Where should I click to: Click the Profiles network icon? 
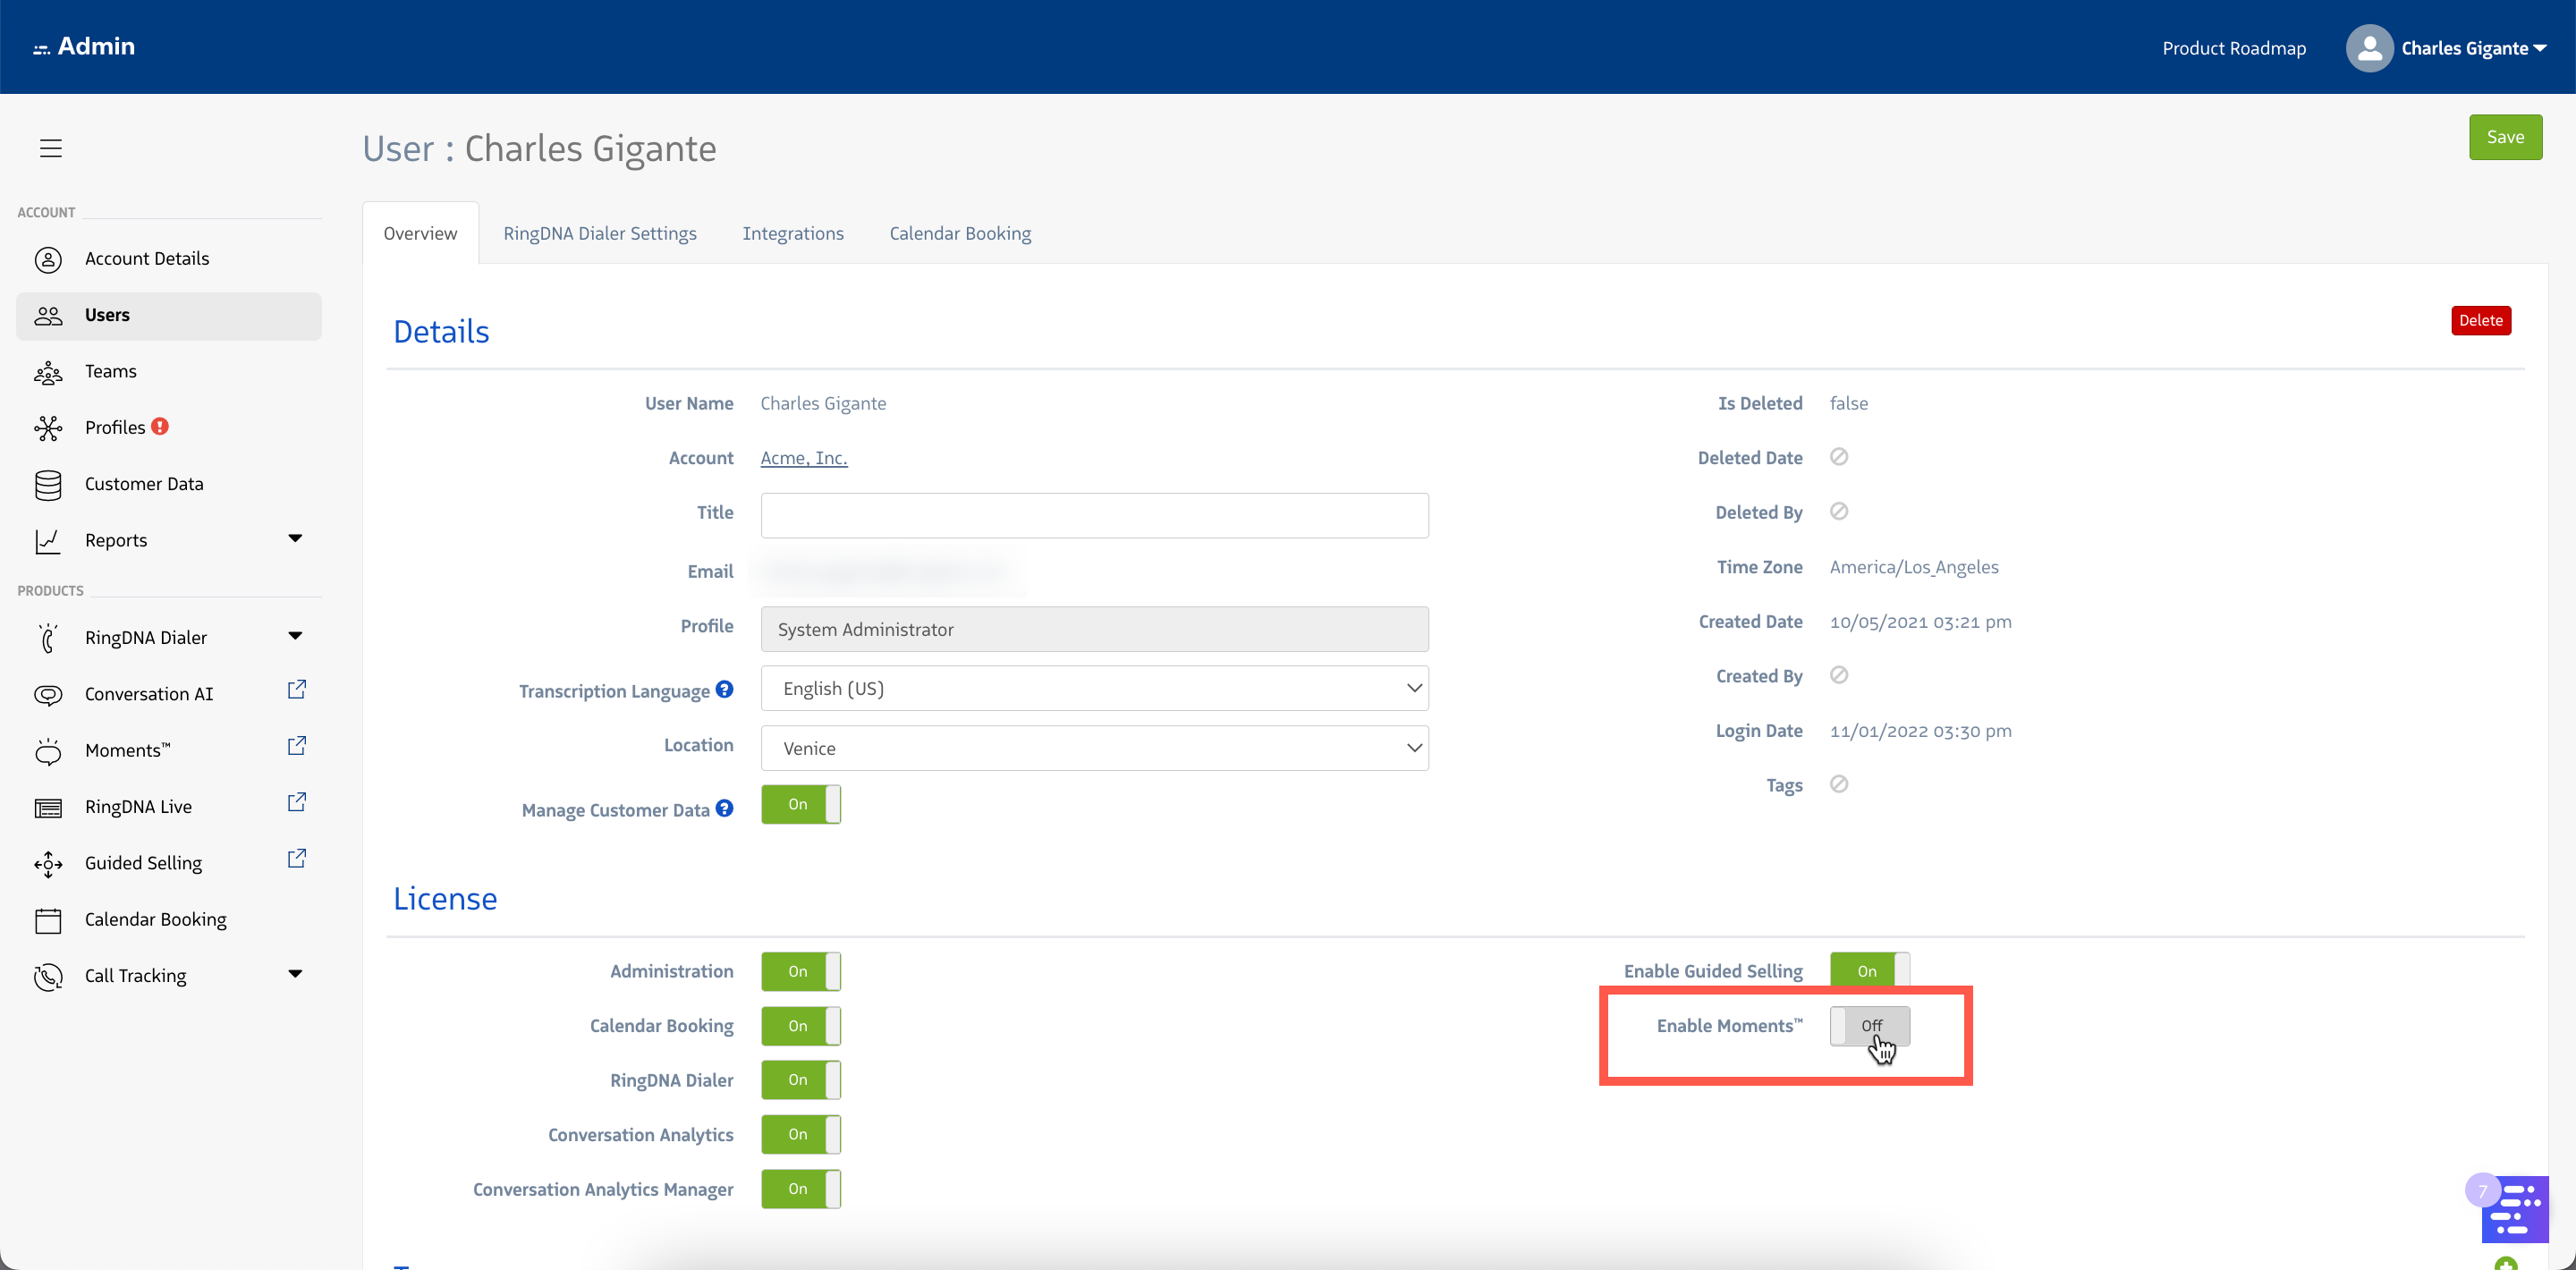click(x=48, y=428)
